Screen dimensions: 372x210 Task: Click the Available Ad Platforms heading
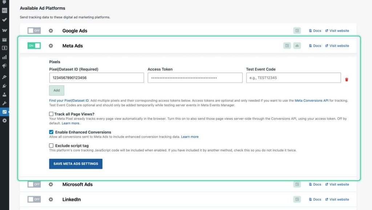[43, 8]
